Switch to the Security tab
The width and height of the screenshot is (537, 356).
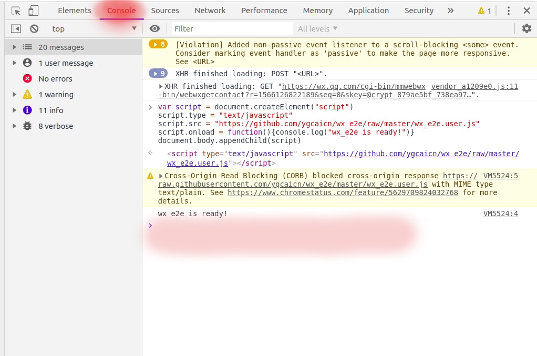419,11
